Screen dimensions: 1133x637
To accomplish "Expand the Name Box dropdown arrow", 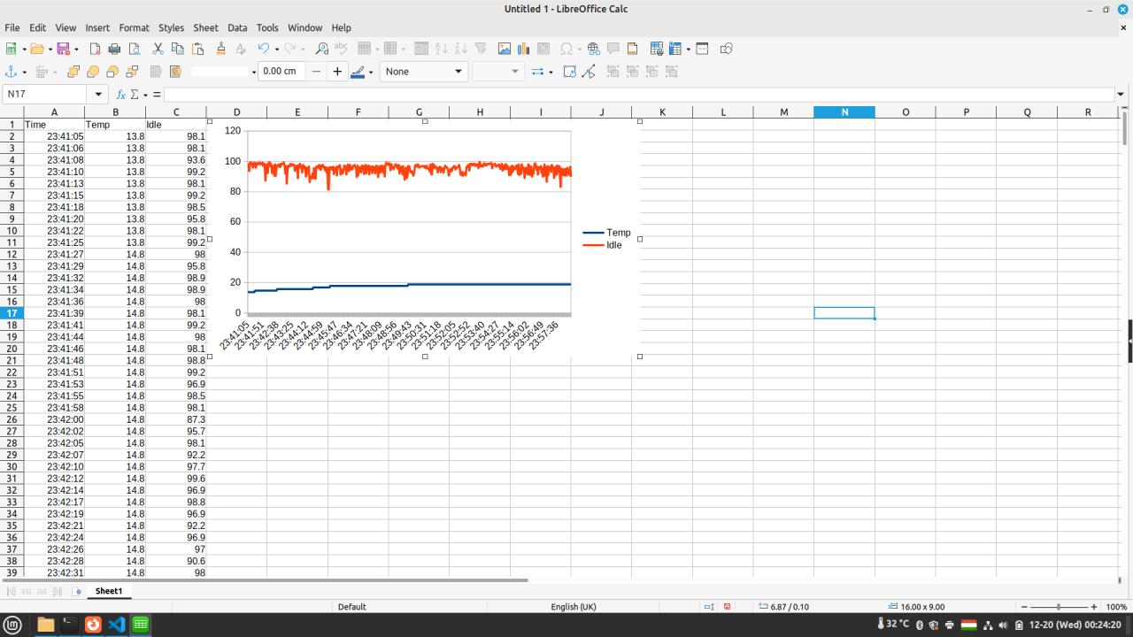I will 99,94.
